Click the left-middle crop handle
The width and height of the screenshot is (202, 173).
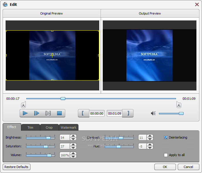click(x=6, y=55)
